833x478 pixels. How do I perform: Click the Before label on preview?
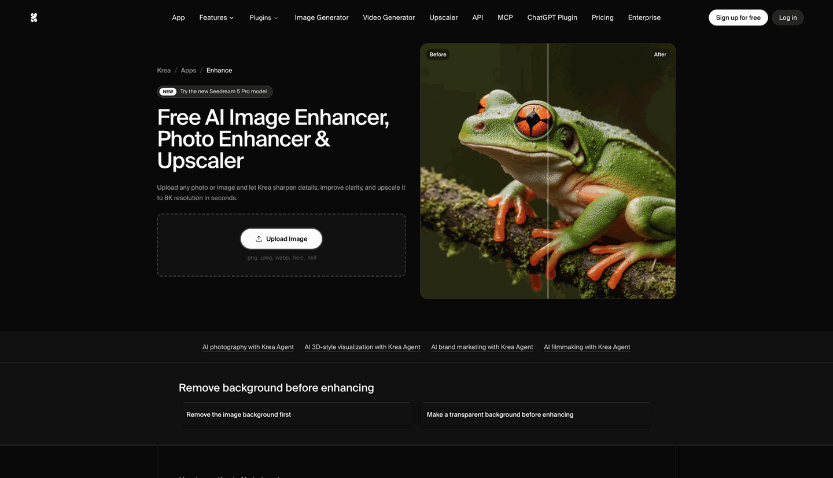tap(438, 54)
